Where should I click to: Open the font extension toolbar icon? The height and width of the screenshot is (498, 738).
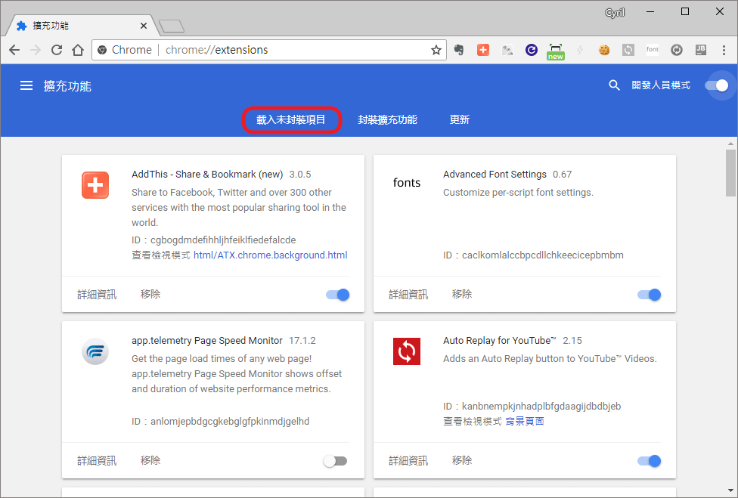coord(653,49)
